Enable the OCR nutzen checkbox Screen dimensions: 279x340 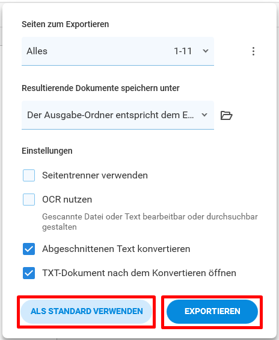tap(29, 200)
